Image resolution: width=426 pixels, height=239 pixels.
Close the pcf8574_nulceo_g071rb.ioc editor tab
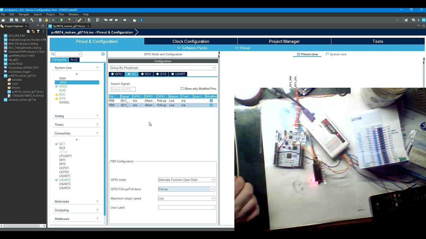click(x=89, y=26)
